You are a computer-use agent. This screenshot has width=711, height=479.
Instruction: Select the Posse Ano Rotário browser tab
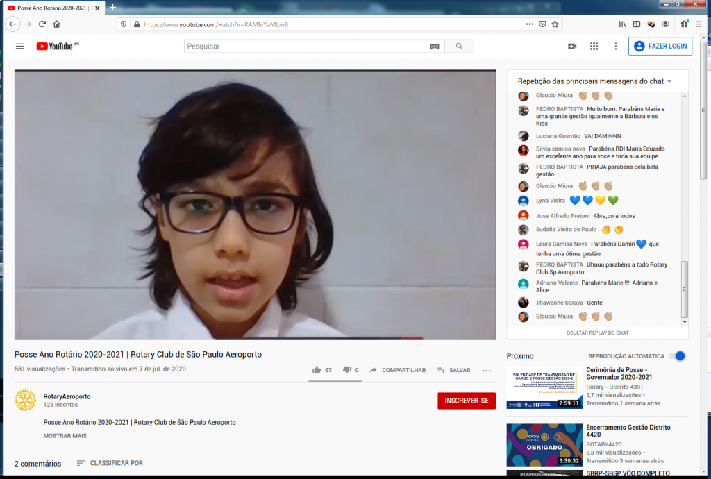[x=51, y=7]
